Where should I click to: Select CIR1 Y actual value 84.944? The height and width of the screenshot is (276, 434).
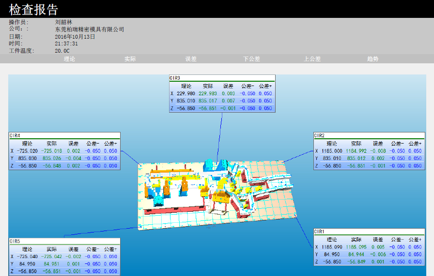tap(356, 254)
